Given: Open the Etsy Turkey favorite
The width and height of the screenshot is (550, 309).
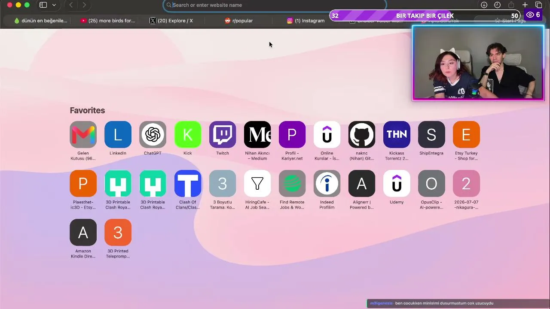Looking at the screenshot, I should 466,135.
